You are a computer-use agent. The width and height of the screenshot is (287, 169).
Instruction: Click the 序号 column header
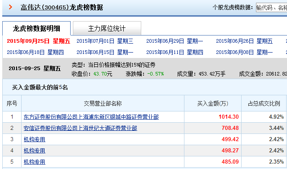click(12, 103)
